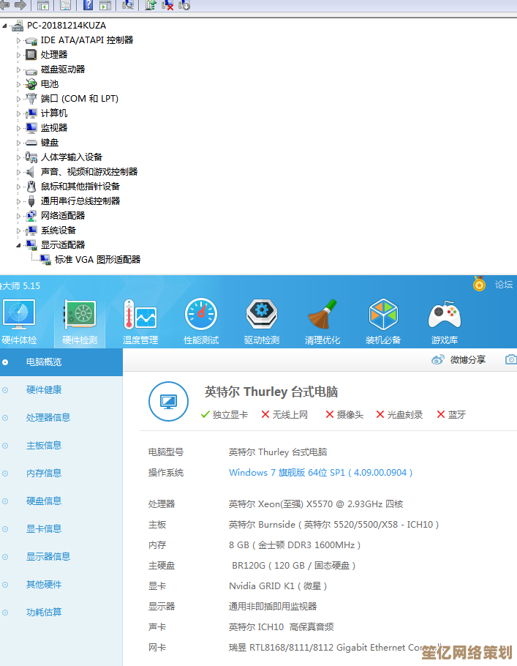Disable device via the down-arrow toolbar icon

click(184, 4)
